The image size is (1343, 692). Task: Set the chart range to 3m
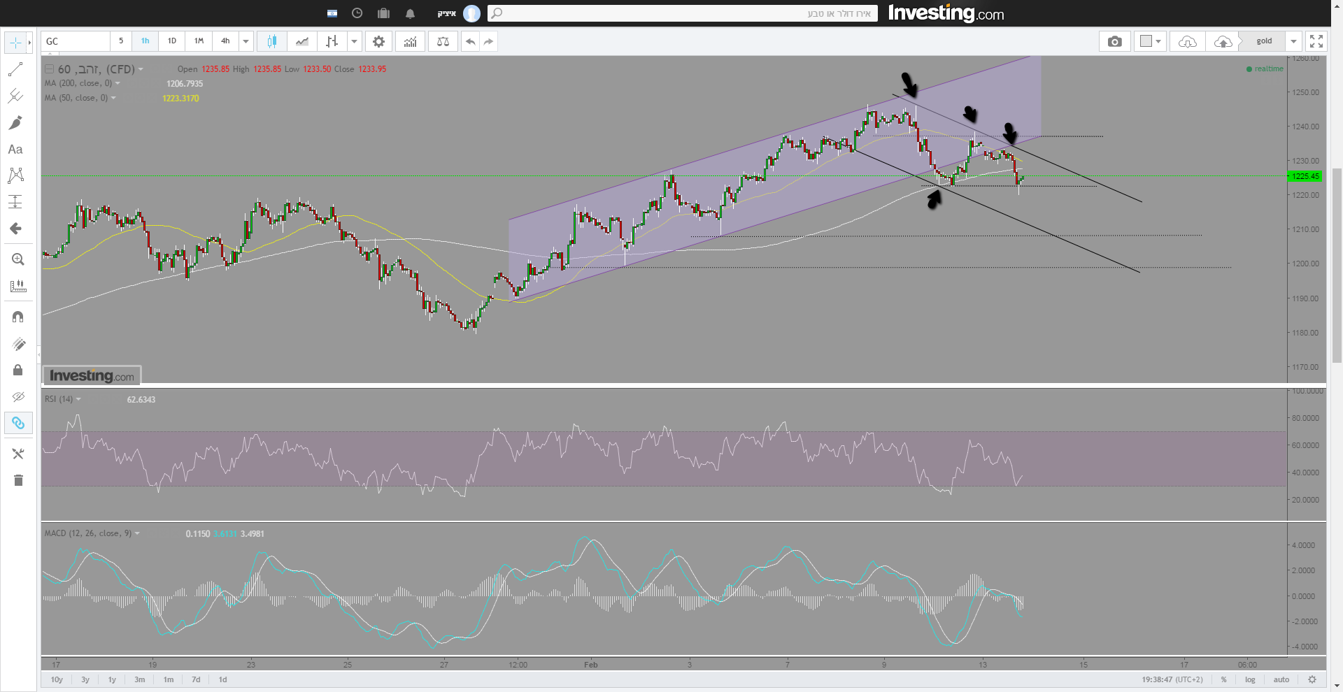tap(140, 679)
